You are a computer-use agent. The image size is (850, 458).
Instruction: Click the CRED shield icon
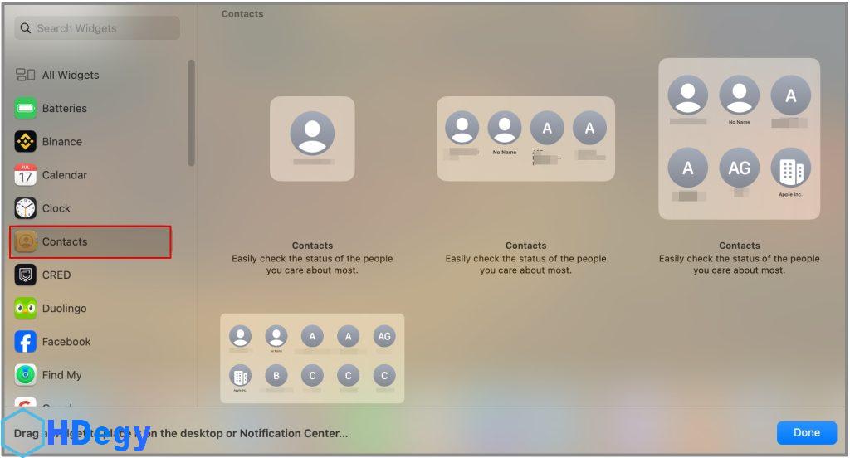pos(26,275)
